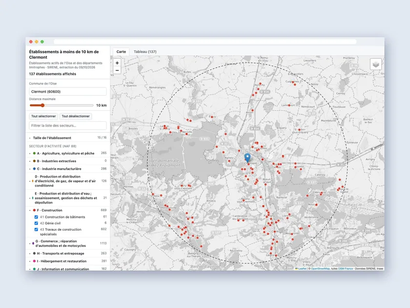Uncheck 42 Génie civil
This screenshot has height=308, width=410.
[x=36, y=223]
